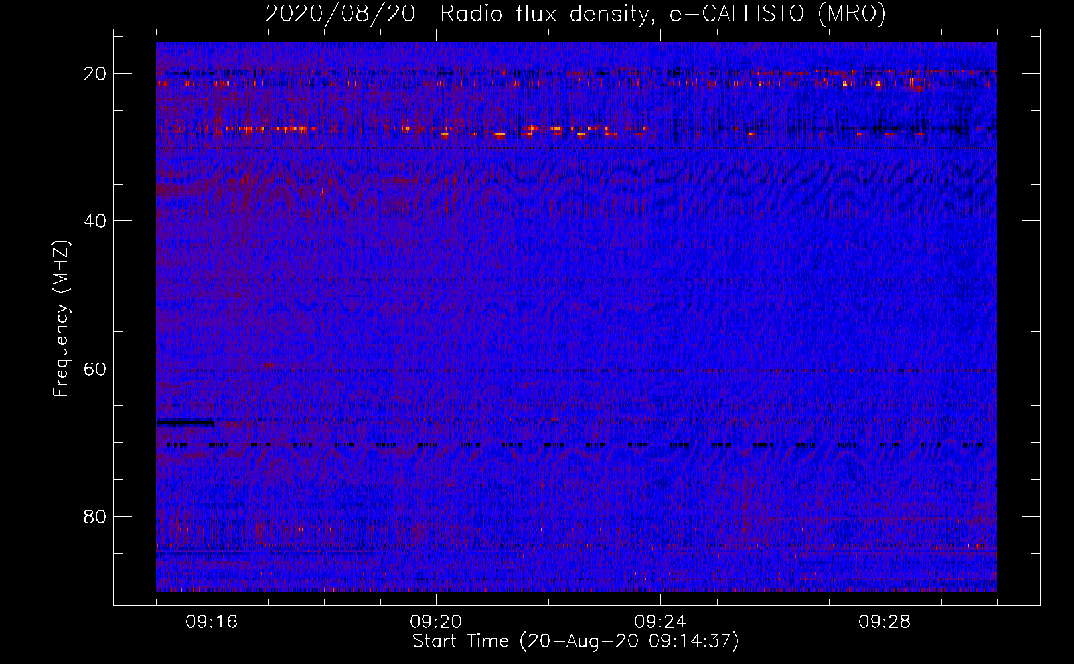This screenshot has height=664, width=1074.
Task: Click the 60 MHz frequency tick label
Action: (95, 369)
